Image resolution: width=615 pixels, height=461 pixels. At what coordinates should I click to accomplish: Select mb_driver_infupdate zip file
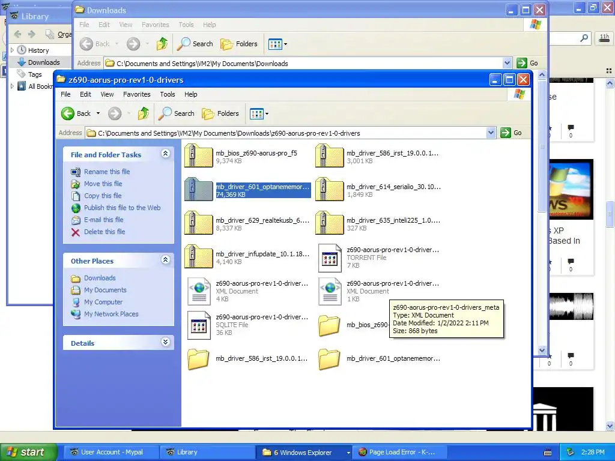pos(247,258)
